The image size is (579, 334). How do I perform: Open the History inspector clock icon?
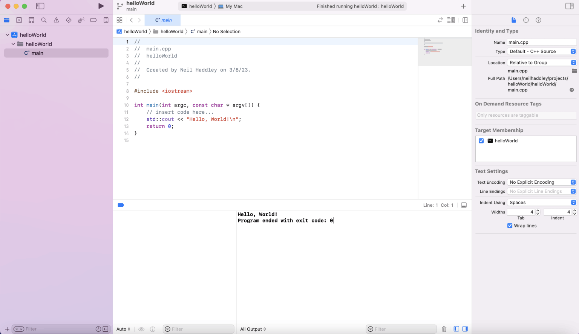pyautogui.click(x=526, y=20)
